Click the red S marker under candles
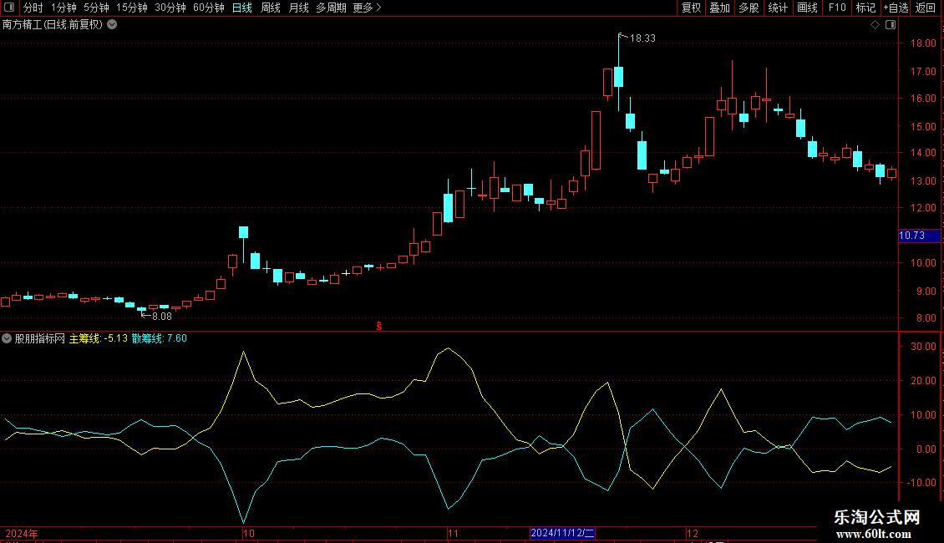This screenshot has width=944, height=543. point(379,326)
